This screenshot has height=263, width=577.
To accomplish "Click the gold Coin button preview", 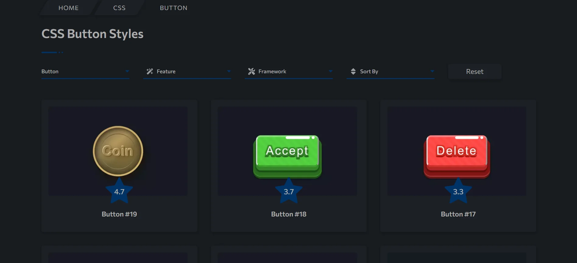I will (118, 151).
